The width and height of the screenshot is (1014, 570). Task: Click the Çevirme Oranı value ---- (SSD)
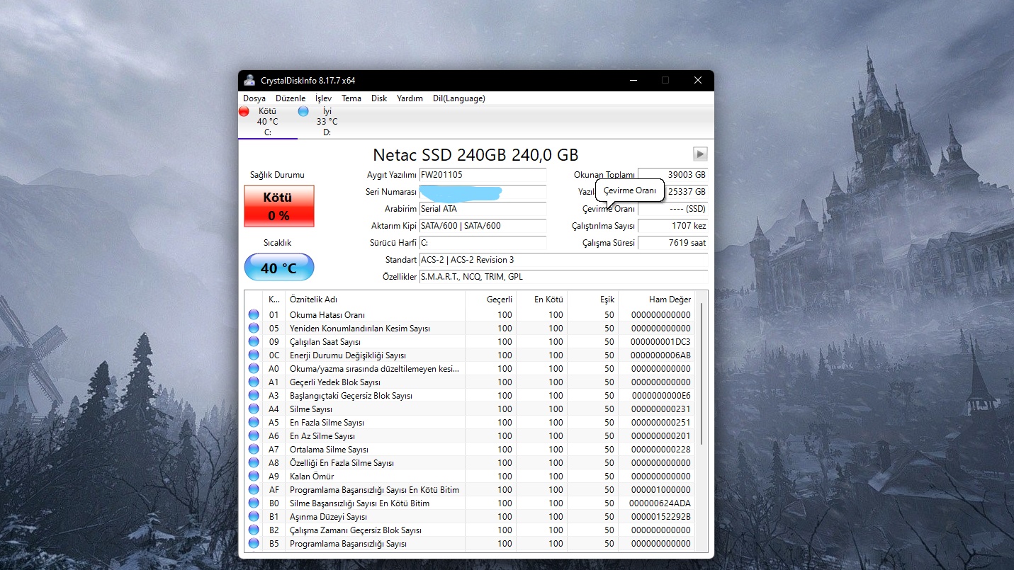point(672,209)
